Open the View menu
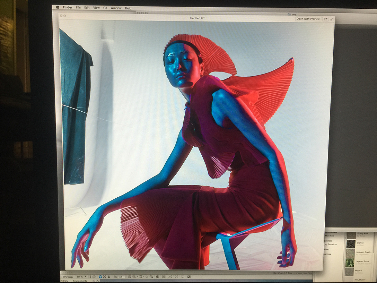Viewport: 377px width, 283px height. (x=96, y=8)
